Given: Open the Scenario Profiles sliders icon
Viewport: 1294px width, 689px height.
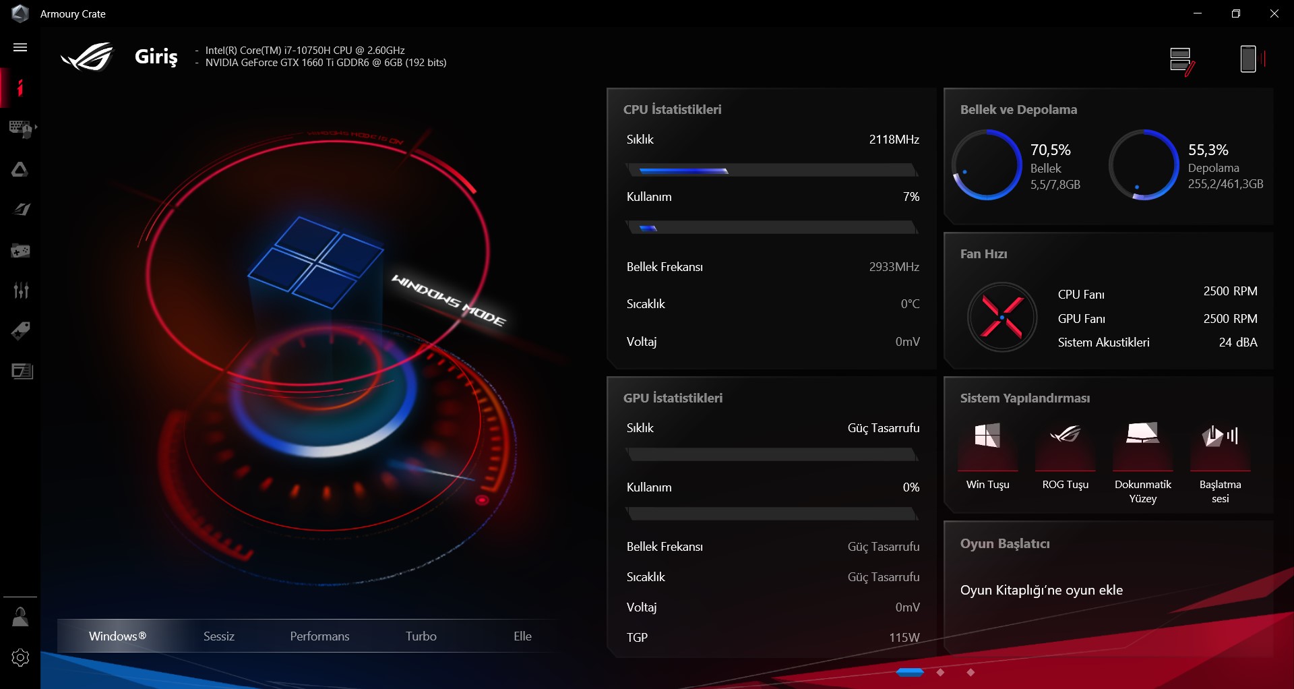Looking at the screenshot, I should [21, 291].
